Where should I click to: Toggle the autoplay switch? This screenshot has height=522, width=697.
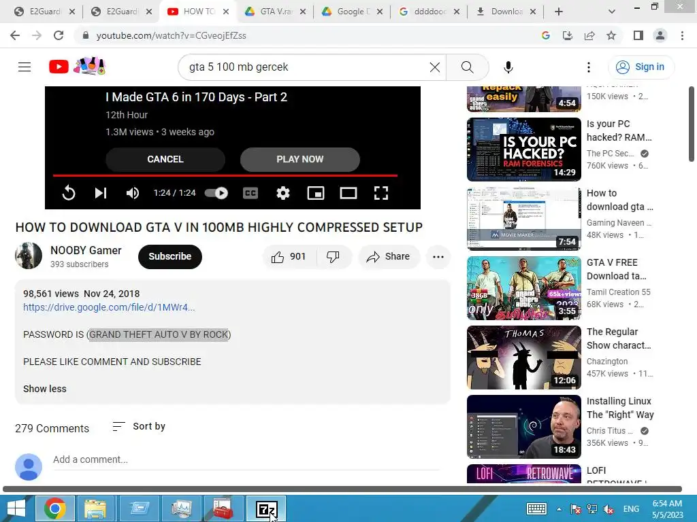pyautogui.click(x=216, y=193)
